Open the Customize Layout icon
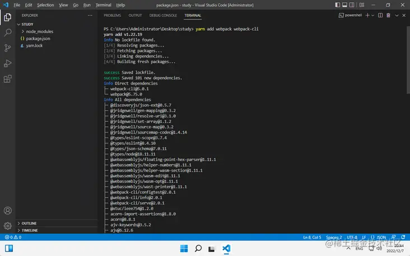Viewport: 410px width, 256px height. click(362, 4)
